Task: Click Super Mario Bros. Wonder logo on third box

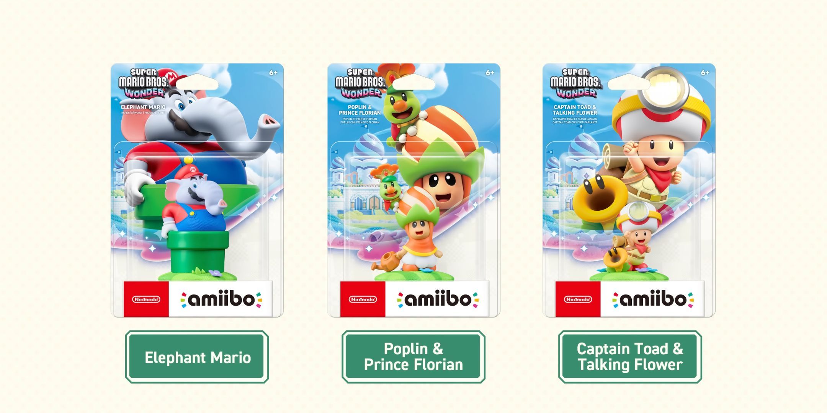Action: pos(575,83)
